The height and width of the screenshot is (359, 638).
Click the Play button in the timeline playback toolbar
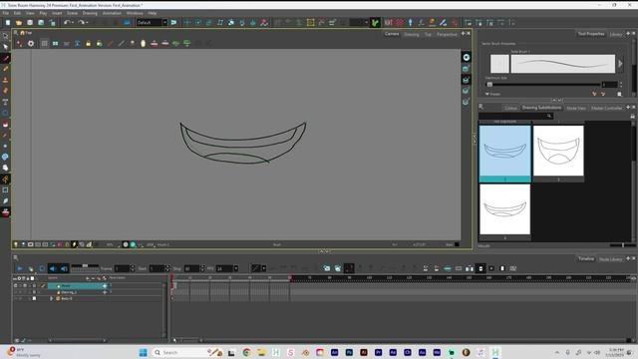(x=20, y=268)
